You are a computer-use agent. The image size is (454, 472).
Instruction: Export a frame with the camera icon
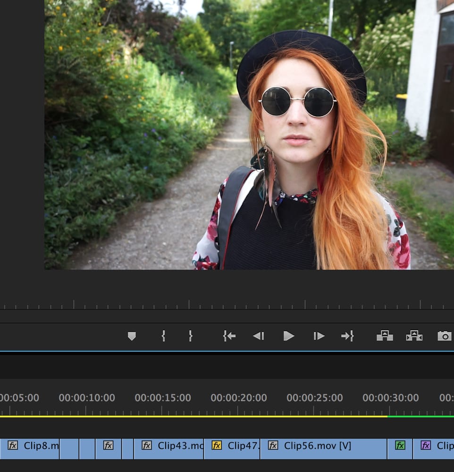point(444,336)
